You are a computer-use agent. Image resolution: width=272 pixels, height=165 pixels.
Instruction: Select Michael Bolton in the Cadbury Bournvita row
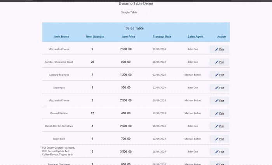coord(193,75)
